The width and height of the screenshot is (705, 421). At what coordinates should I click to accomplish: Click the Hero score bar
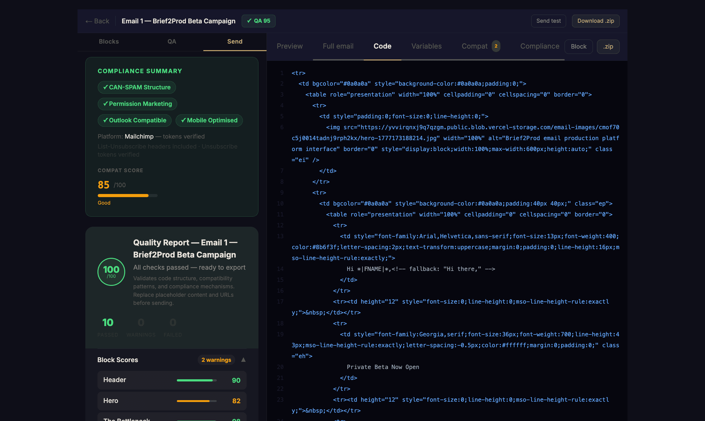(x=196, y=401)
